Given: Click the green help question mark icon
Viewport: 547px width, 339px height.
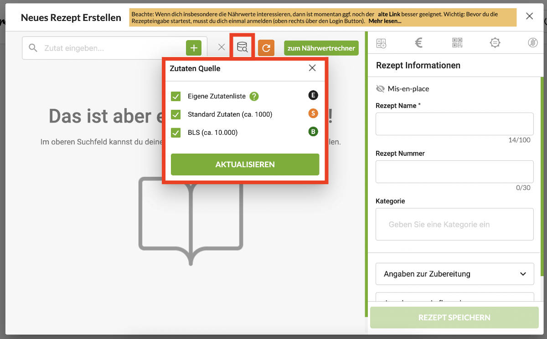Looking at the screenshot, I should click(x=254, y=97).
